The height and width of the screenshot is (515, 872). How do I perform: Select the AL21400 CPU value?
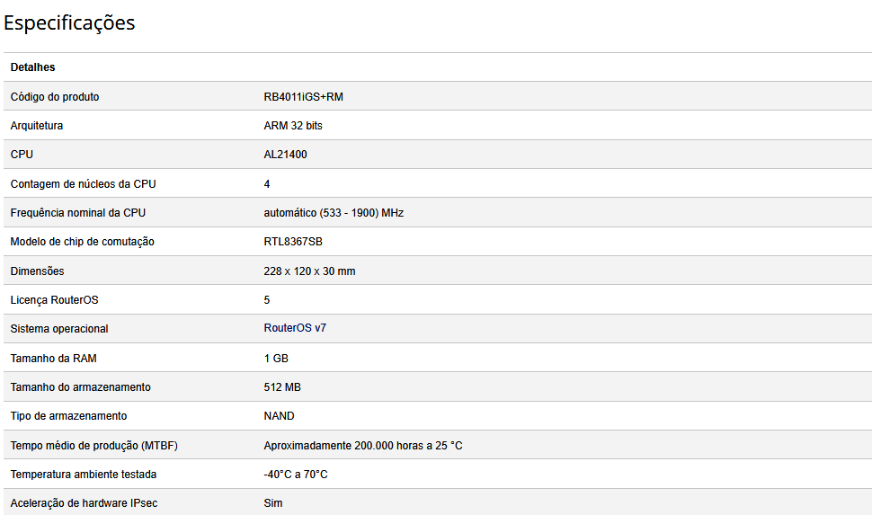pyautogui.click(x=285, y=155)
